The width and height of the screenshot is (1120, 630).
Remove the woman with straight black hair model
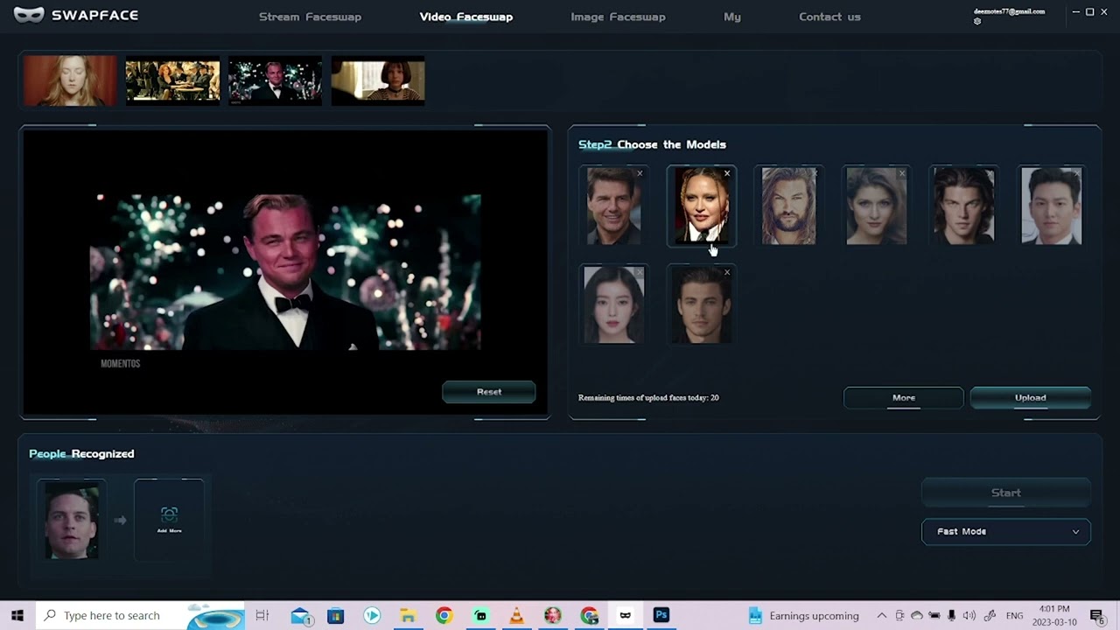click(640, 272)
